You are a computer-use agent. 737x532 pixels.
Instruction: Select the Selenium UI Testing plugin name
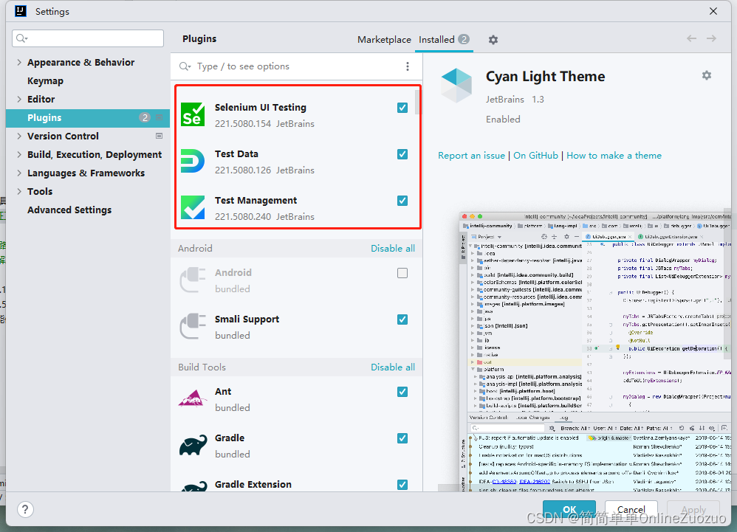tap(261, 108)
